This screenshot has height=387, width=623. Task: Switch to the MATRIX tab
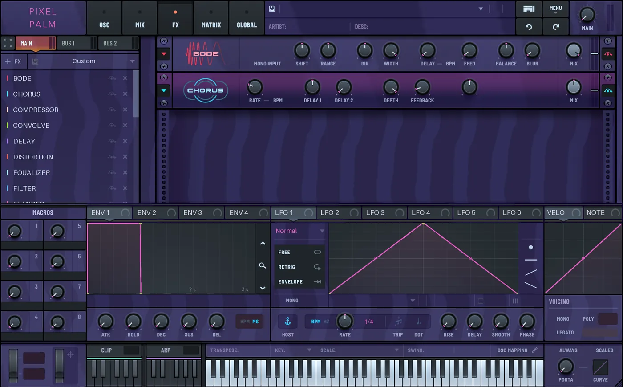coord(211,18)
